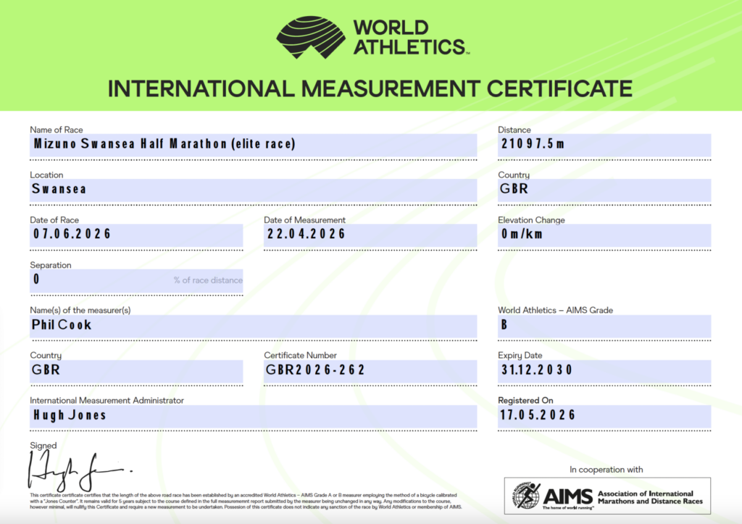Click the certificate fine-print disclaimer paragraph
742x524 pixels.
(x=246, y=501)
